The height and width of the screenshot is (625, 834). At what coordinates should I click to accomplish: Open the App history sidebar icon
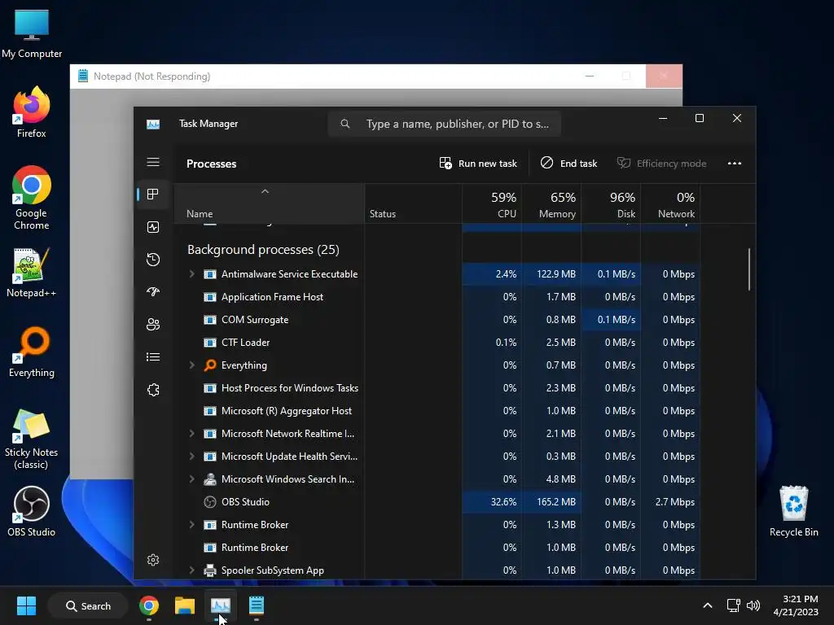(x=153, y=260)
